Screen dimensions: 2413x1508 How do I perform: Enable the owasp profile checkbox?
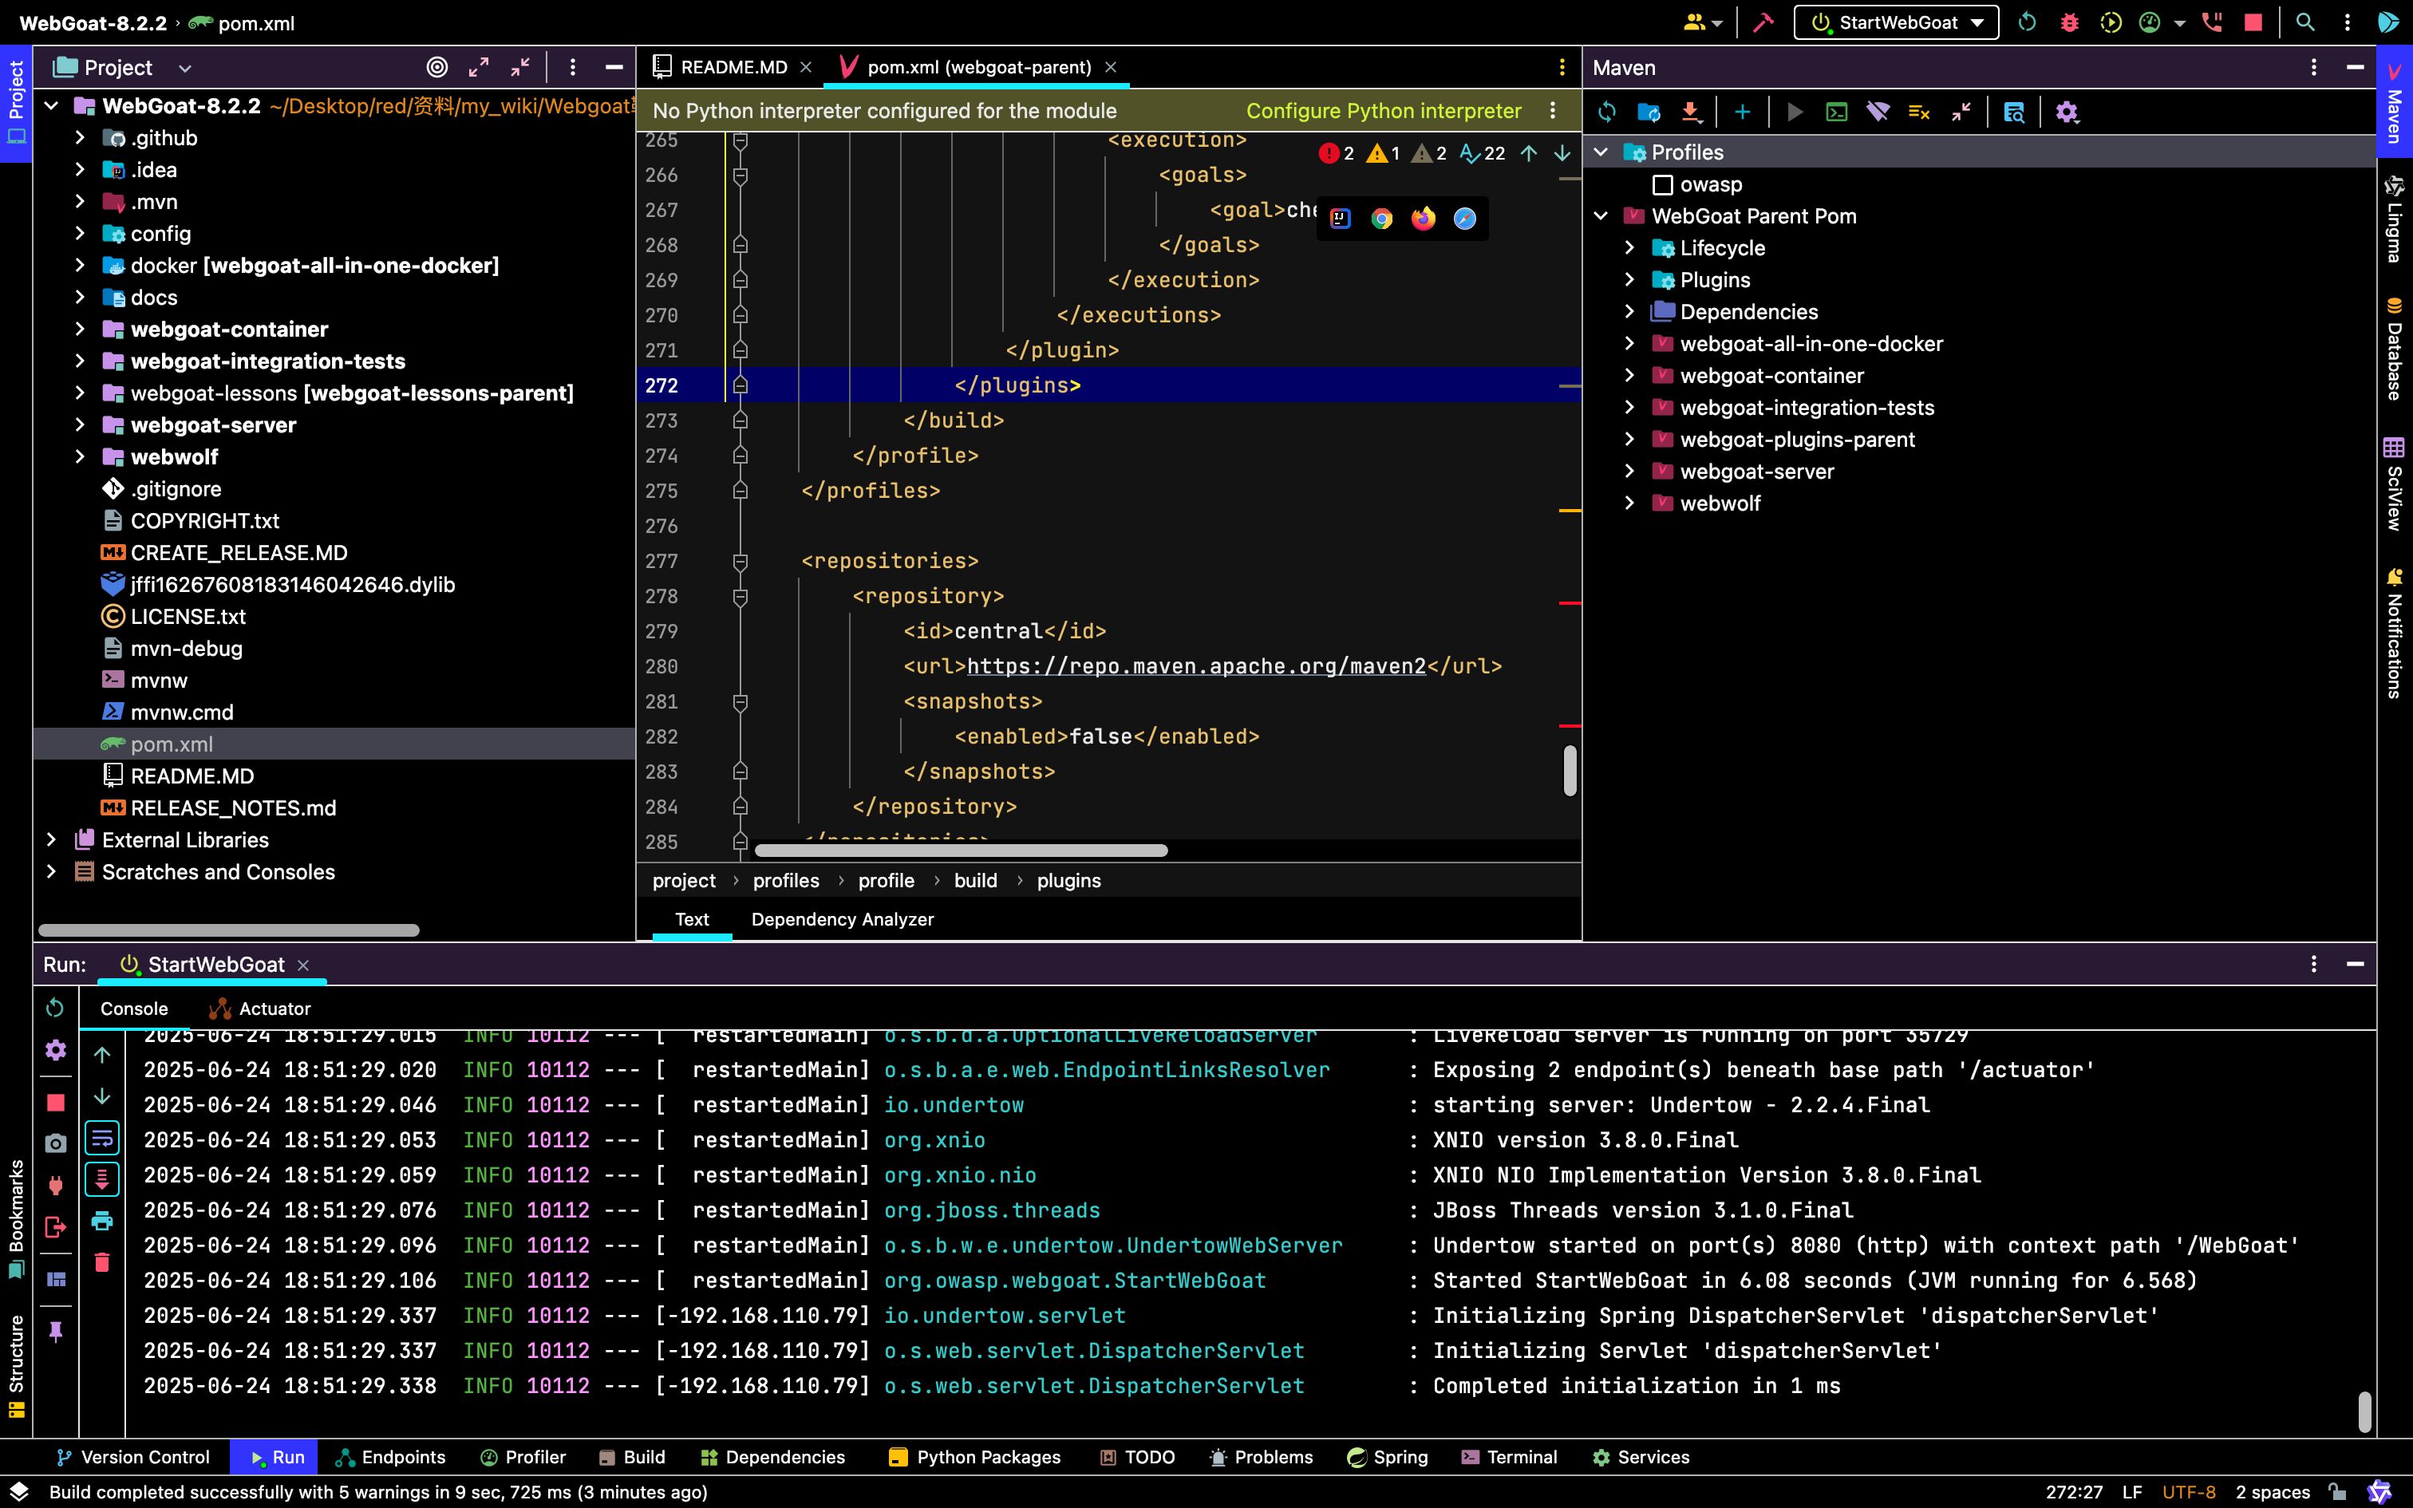pyautogui.click(x=1662, y=184)
